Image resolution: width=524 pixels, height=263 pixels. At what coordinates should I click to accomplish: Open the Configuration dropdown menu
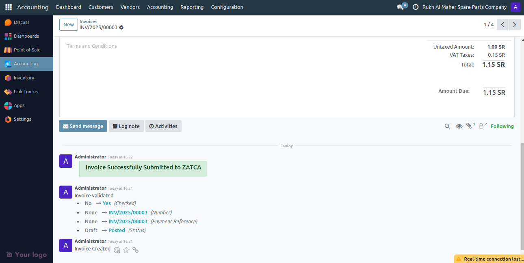click(227, 7)
